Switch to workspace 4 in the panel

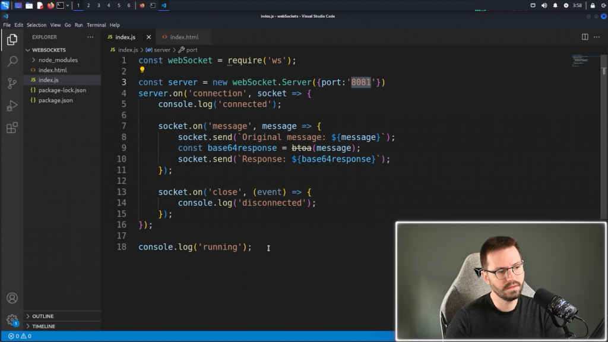(109, 5)
